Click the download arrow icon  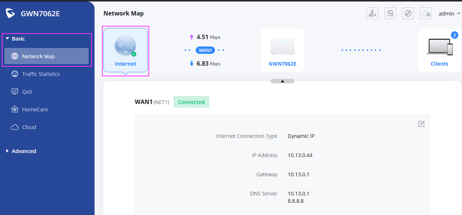tap(191, 63)
